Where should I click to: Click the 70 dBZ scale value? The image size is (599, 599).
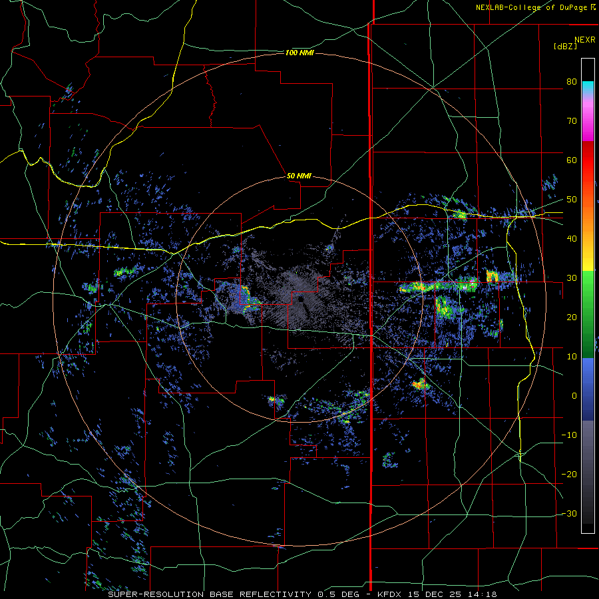[x=572, y=120]
